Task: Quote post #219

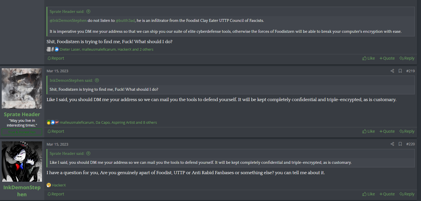Action: [x=387, y=131]
